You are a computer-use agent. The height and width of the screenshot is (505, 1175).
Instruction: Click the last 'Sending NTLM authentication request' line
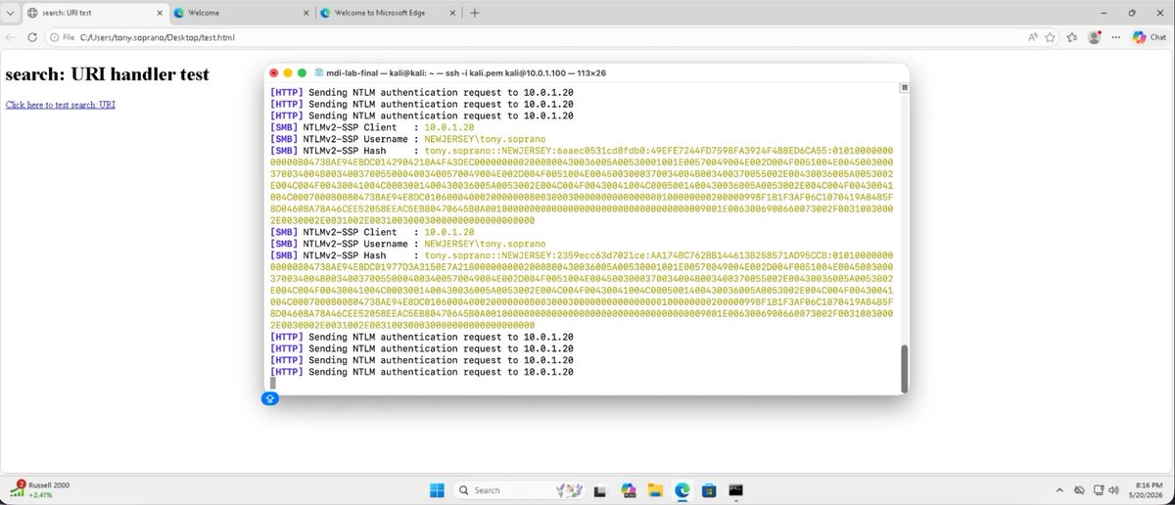click(422, 372)
